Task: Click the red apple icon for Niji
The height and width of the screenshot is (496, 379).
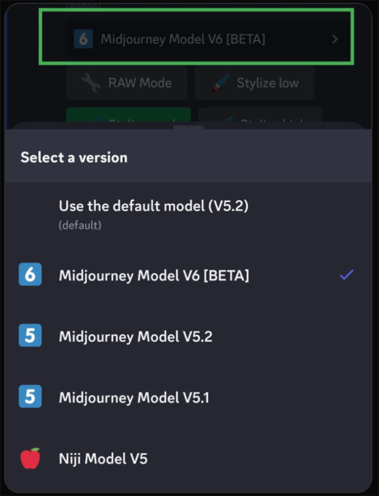Action: (x=30, y=458)
